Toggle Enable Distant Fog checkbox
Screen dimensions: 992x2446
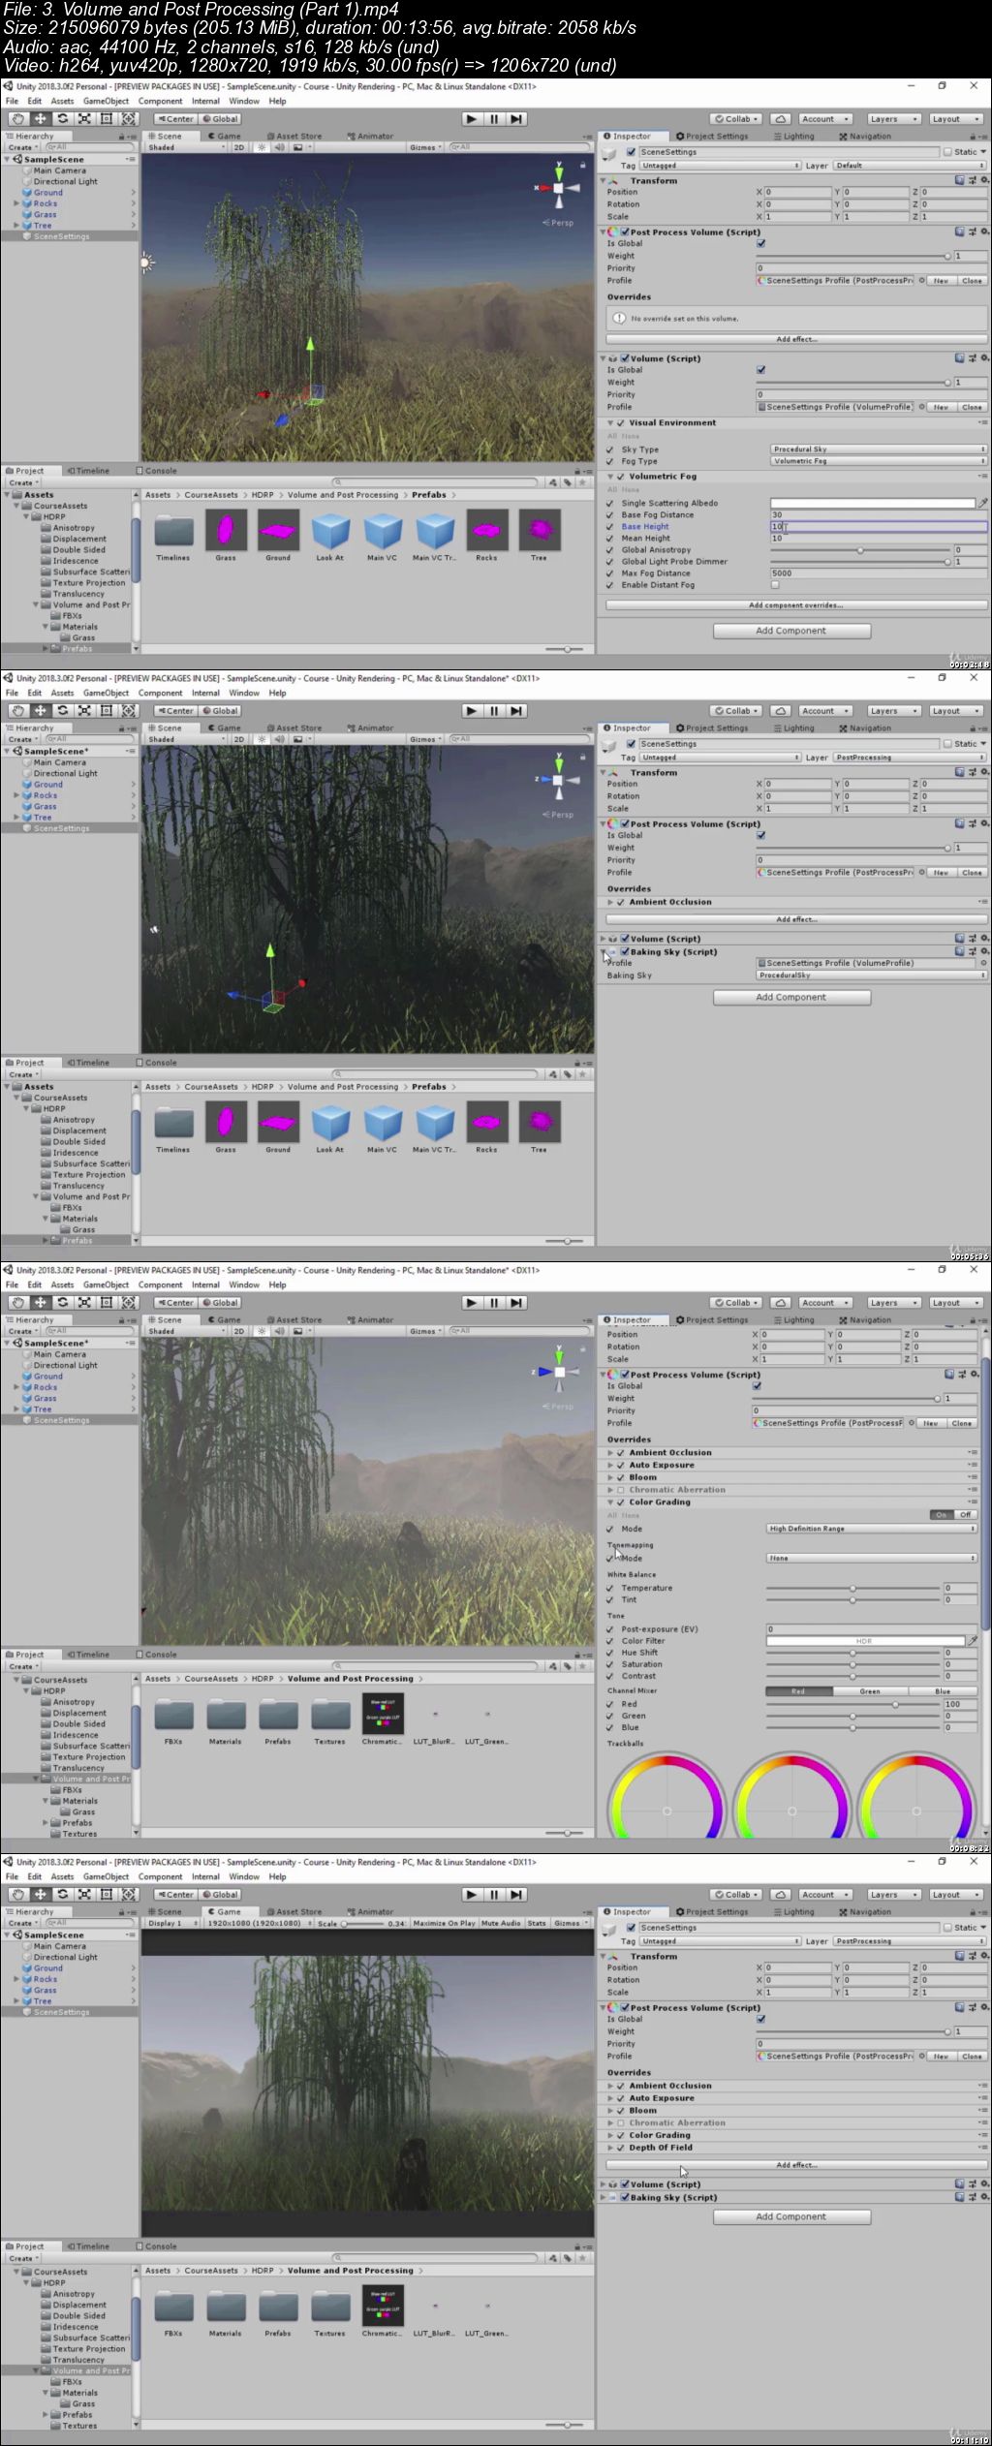775,584
